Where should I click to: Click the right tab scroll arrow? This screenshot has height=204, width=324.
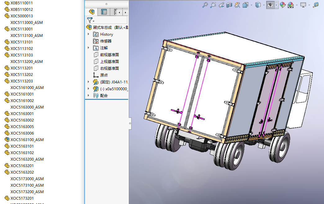coord(125,13)
